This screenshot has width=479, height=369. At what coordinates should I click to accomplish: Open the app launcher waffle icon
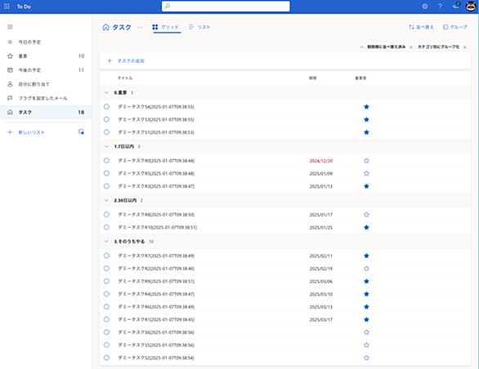7,6
